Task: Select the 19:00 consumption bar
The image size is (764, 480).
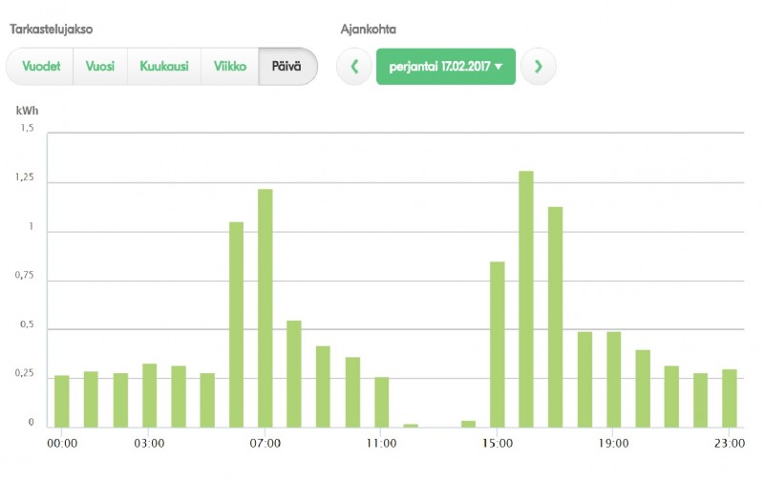Action: pyautogui.click(x=613, y=379)
